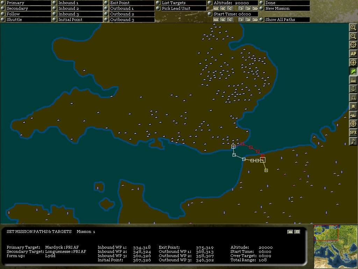Select Outbound 1 waypoint option
The image size is (358, 269).
(x=106, y=8)
